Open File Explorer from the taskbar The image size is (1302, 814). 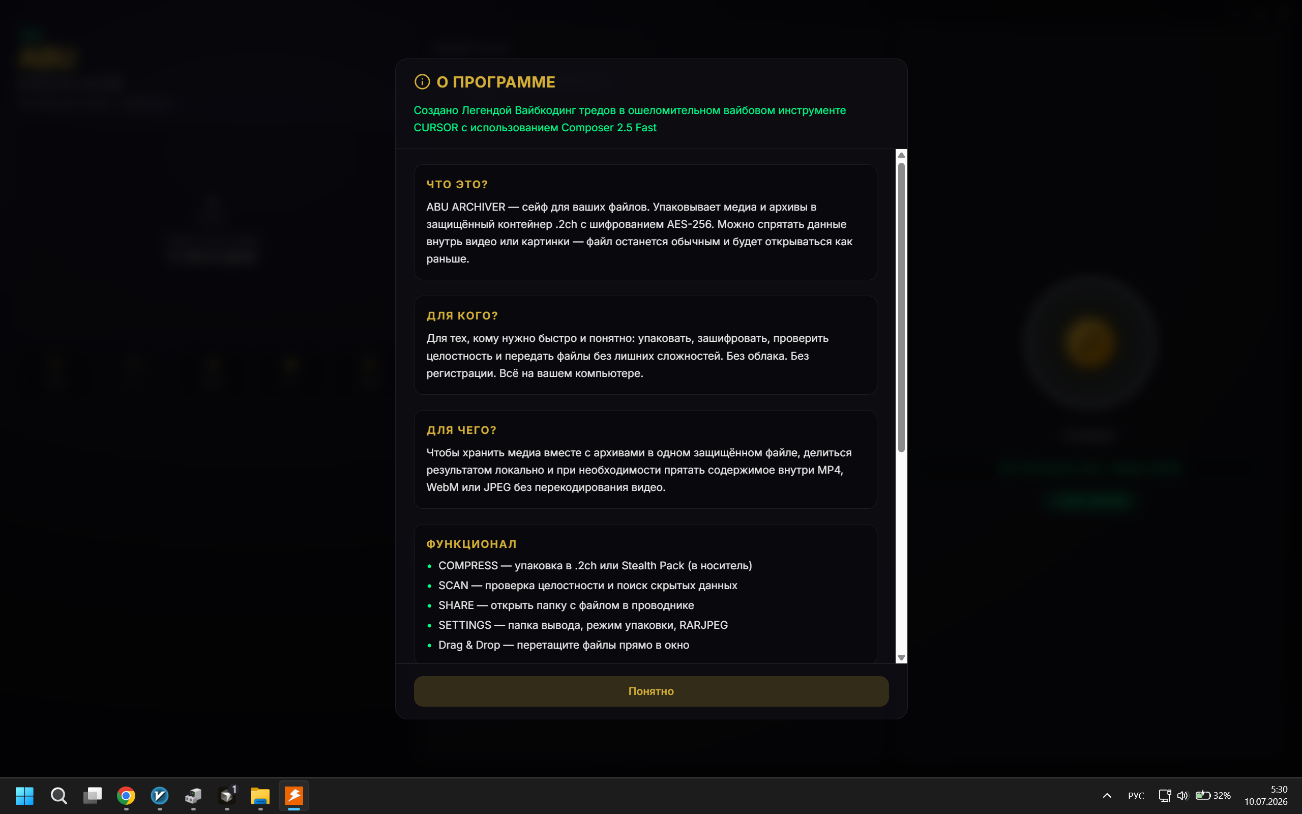260,796
